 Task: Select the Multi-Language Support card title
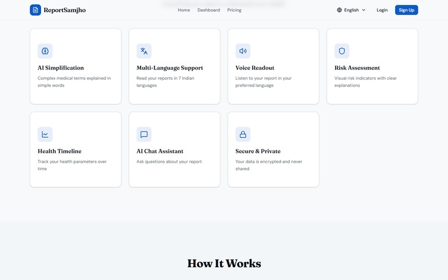click(170, 68)
